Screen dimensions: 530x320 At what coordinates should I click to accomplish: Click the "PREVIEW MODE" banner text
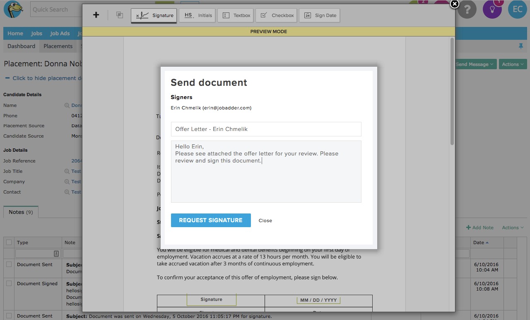click(269, 32)
